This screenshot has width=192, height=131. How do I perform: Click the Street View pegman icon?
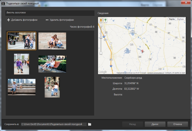click(x=101, y=20)
